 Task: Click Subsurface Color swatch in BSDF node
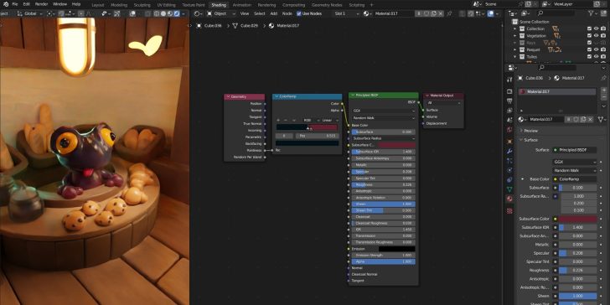(x=396, y=145)
